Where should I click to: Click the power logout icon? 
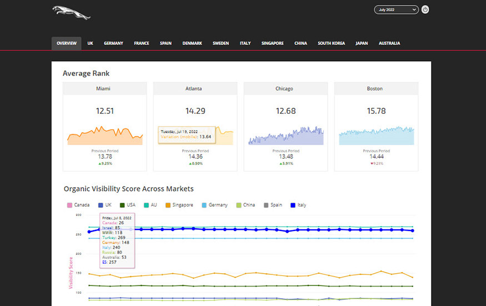click(x=425, y=9)
